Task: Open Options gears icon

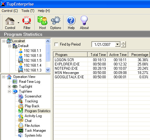Action: coord(56,20)
